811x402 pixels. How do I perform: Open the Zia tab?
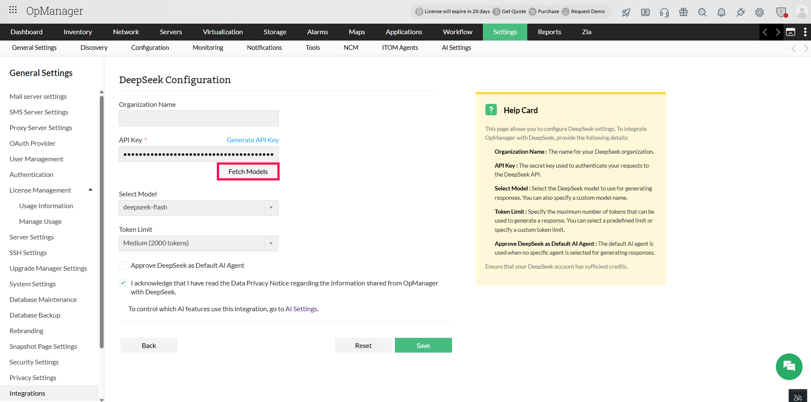click(x=586, y=32)
